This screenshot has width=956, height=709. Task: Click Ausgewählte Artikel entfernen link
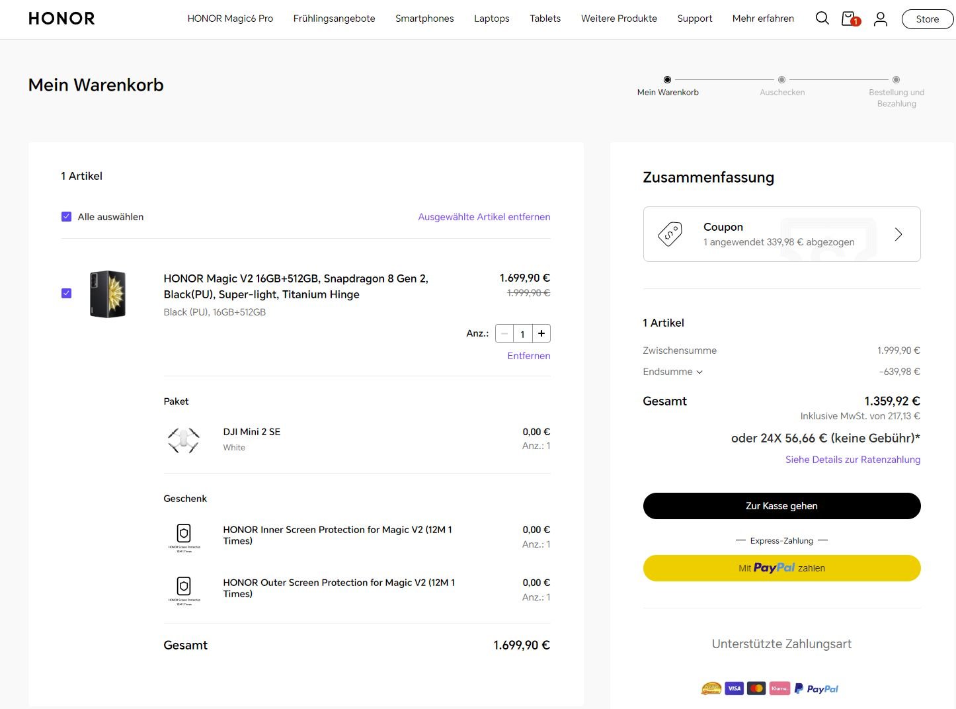pos(484,217)
